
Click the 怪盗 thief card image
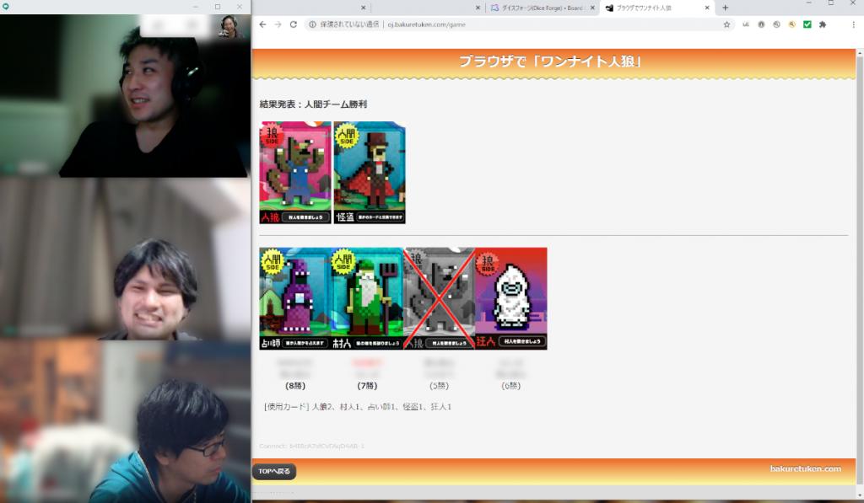coord(370,173)
